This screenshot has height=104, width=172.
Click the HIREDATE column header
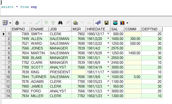tap(98, 29)
